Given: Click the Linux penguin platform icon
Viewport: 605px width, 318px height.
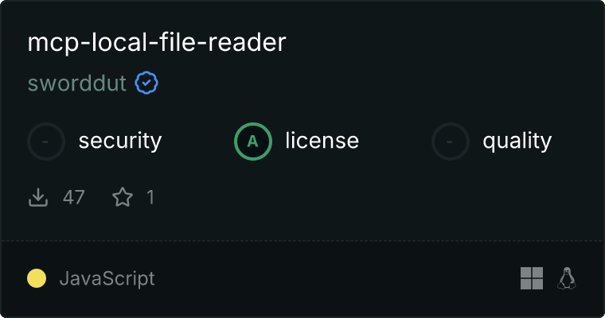Looking at the screenshot, I should (567, 278).
